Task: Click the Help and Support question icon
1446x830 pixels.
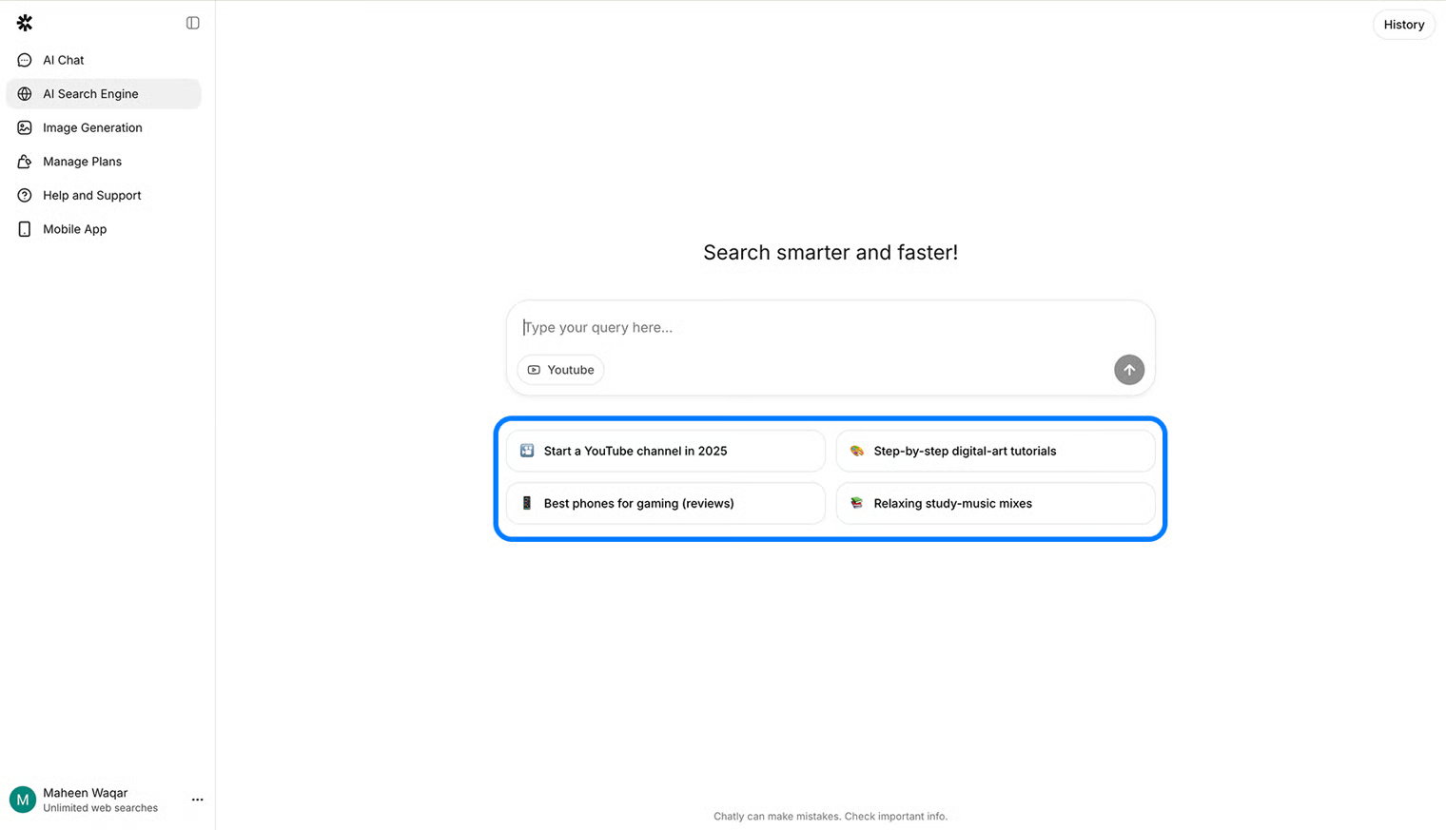Action: coord(25,195)
